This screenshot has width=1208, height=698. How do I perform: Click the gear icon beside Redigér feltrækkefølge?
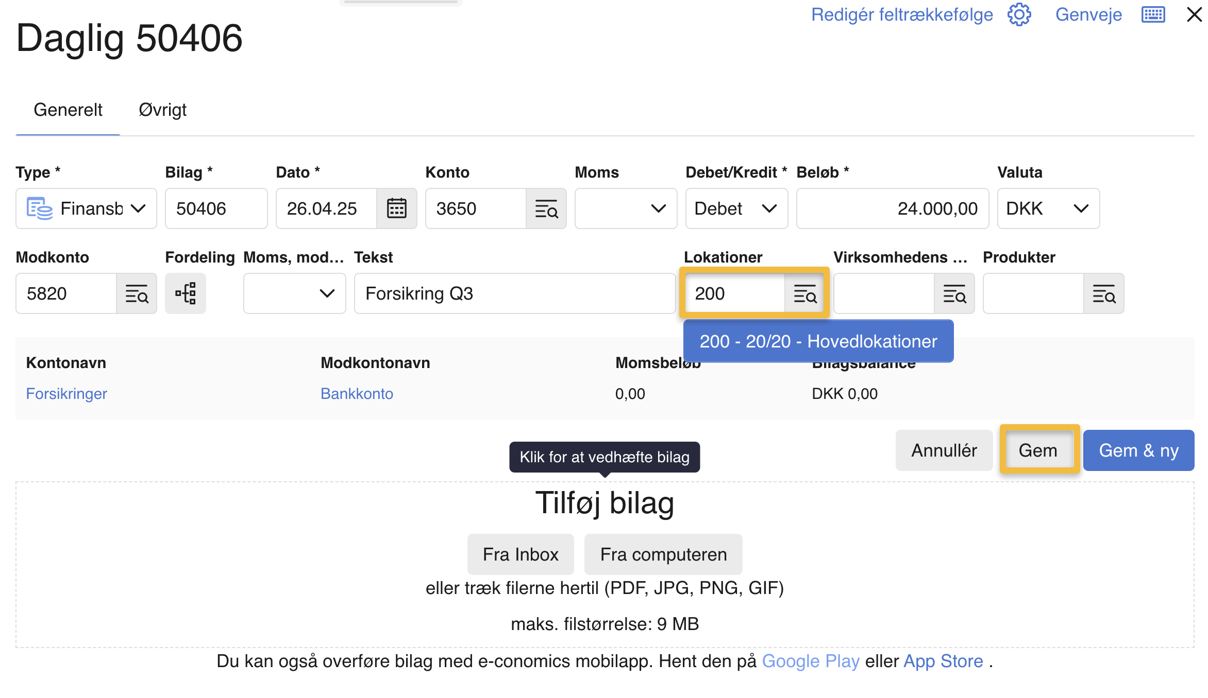[x=1019, y=14]
